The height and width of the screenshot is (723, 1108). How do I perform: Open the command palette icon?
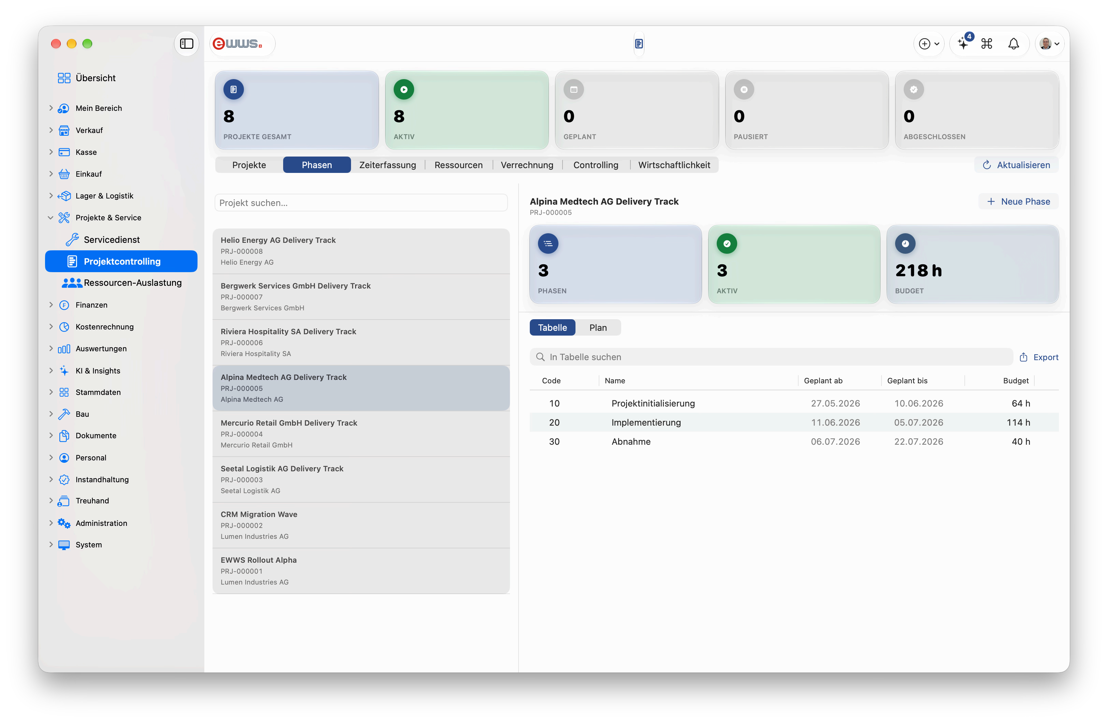tap(987, 43)
